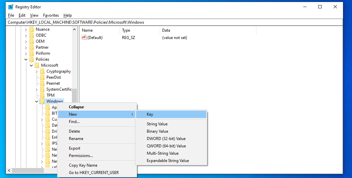
Task: Select the Windows folder icon
Action: [42, 101]
